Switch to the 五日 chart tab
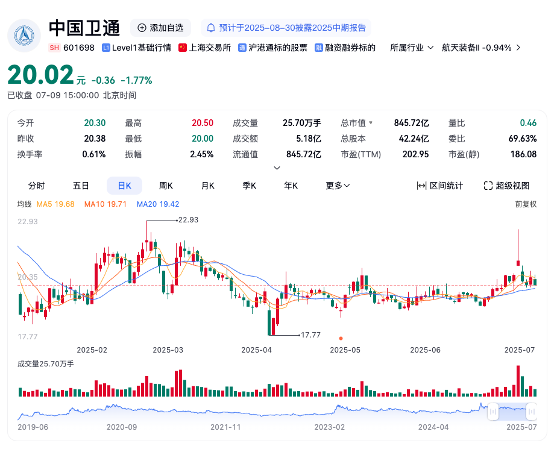 pyautogui.click(x=81, y=186)
